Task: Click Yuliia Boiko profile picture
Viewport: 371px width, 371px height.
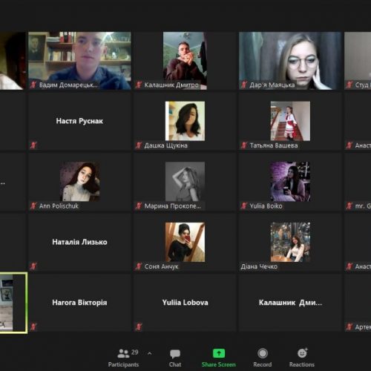Action: (x=290, y=182)
